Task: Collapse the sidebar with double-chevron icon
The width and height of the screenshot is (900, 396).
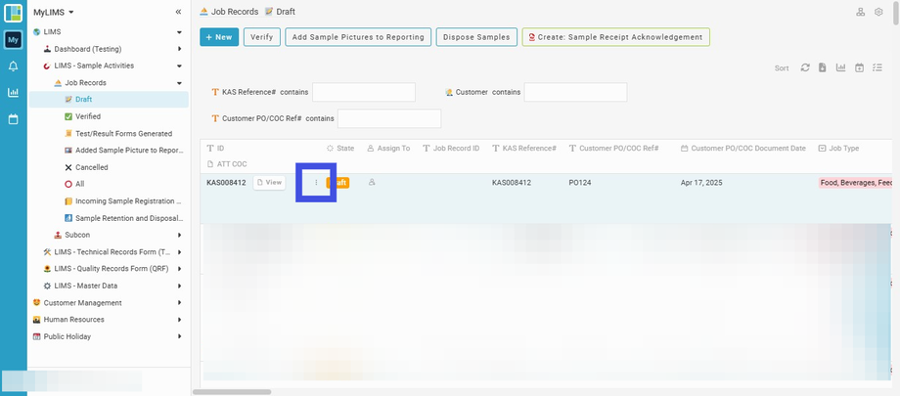Action: click(178, 12)
